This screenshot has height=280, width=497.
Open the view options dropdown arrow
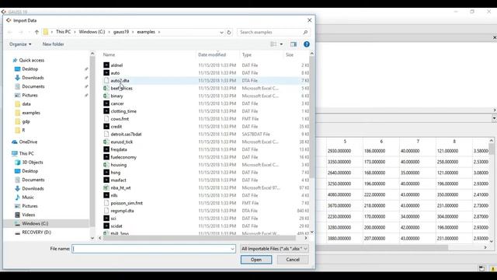pos(281,44)
